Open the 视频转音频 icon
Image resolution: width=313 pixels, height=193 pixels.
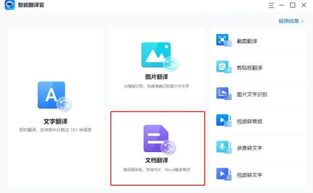point(224,121)
